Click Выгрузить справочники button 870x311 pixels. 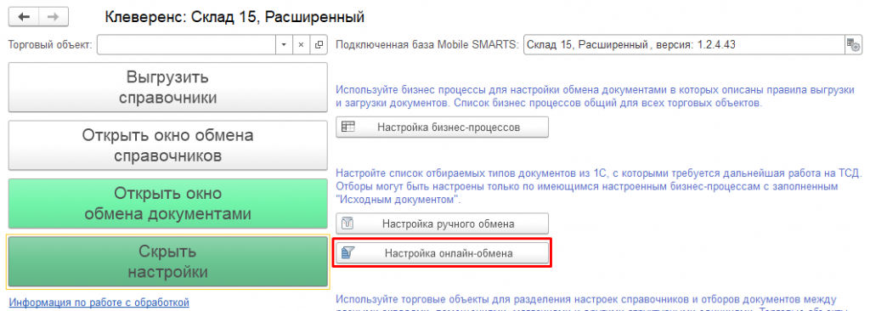point(167,88)
